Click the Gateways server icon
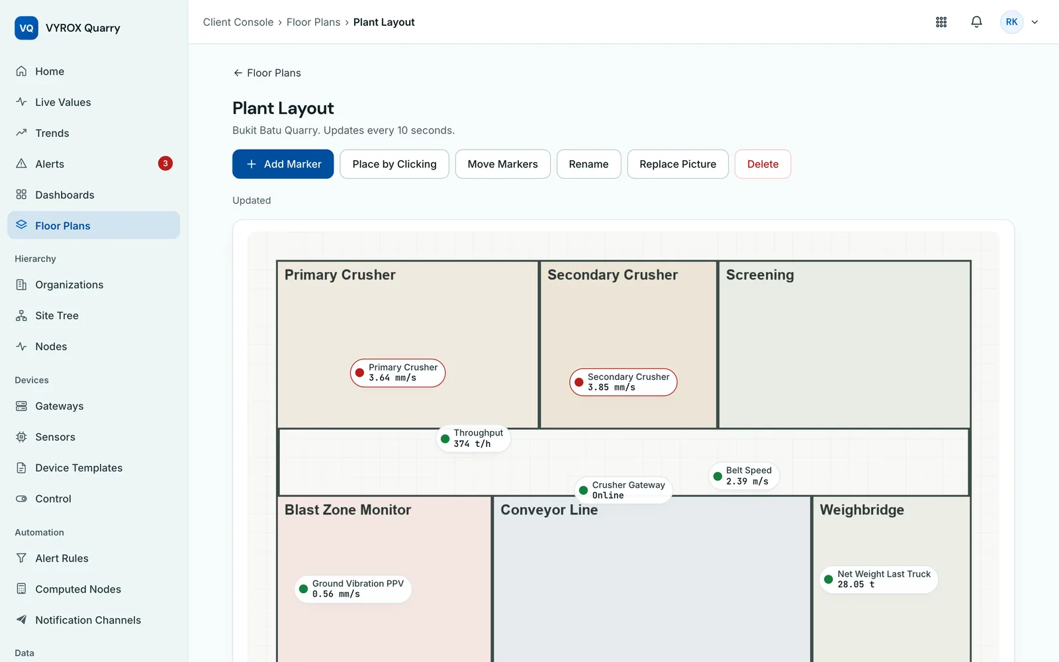This screenshot has width=1059, height=662. pyautogui.click(x=21, y=406)
